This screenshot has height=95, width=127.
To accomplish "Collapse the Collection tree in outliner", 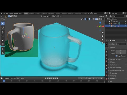I will [x=108, y=21].
